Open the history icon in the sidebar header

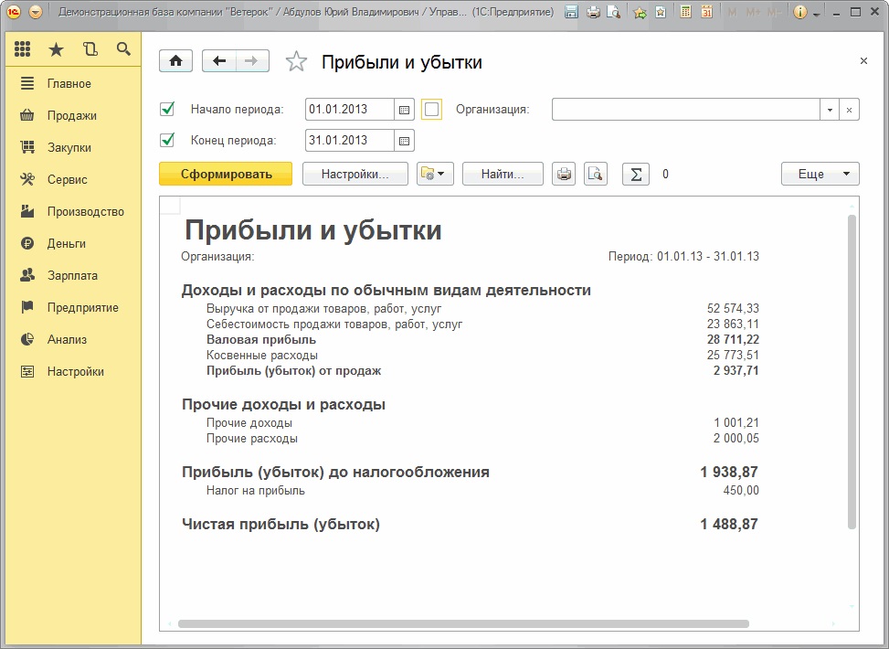point(90,49)
